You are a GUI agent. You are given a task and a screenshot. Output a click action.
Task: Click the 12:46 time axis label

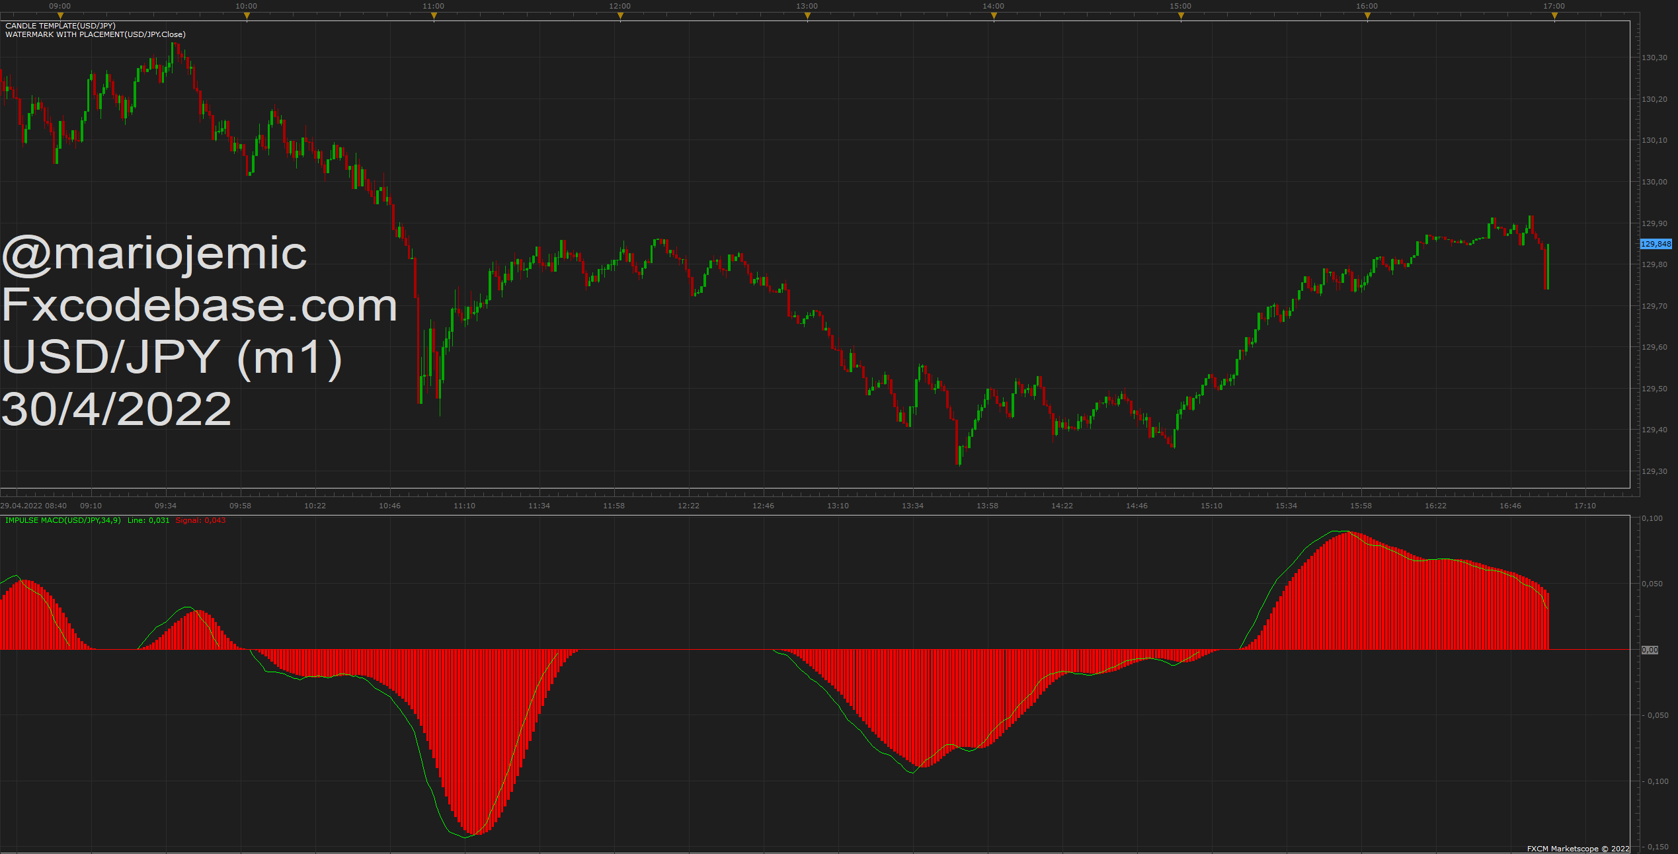[764, 506]
